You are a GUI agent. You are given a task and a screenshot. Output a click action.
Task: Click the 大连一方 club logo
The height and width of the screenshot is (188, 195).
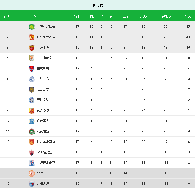[32, 79]
